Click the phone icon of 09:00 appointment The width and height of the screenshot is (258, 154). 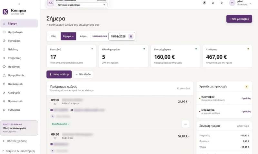(52, 110)
